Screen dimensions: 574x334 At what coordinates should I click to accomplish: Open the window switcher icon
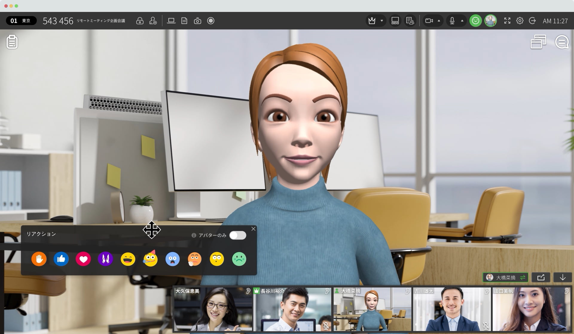[538, 42]
